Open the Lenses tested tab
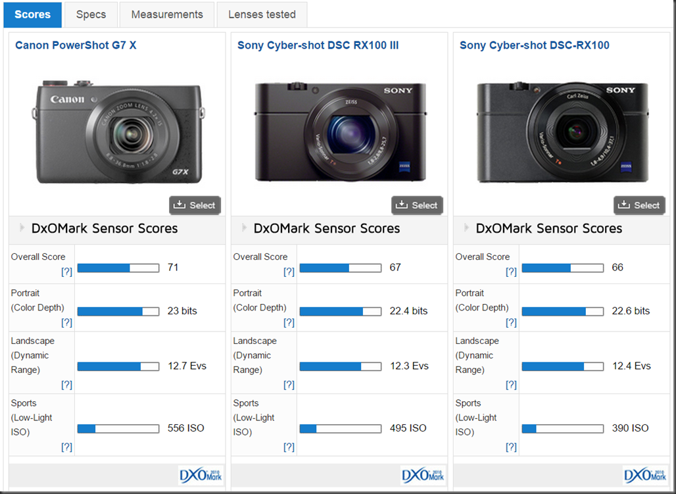The height and width of the screenshot is (494, 676). pyautogui.click(x=262, y=14)
